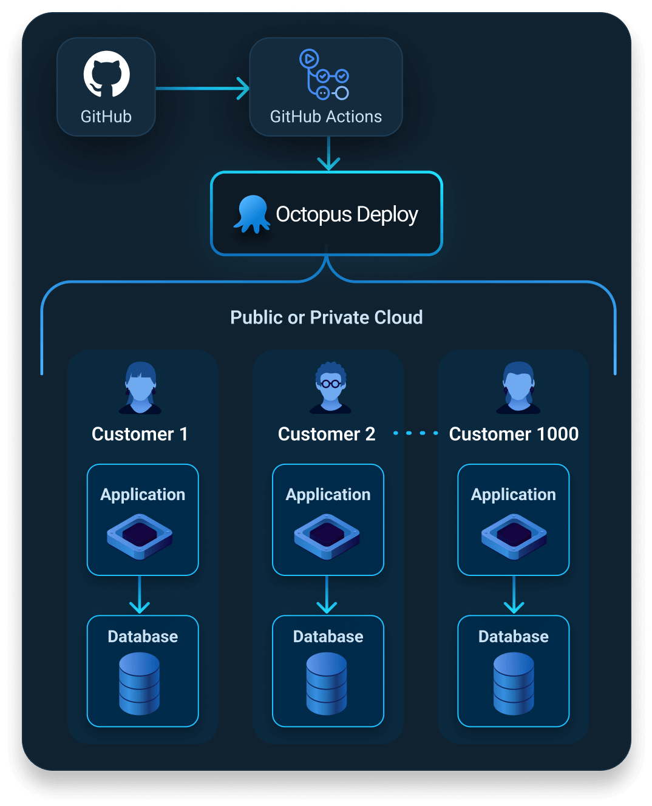The height and width of the screenshot is (806, 652).
Task: Click Application label under Customer 2
Action: (328, 495)
